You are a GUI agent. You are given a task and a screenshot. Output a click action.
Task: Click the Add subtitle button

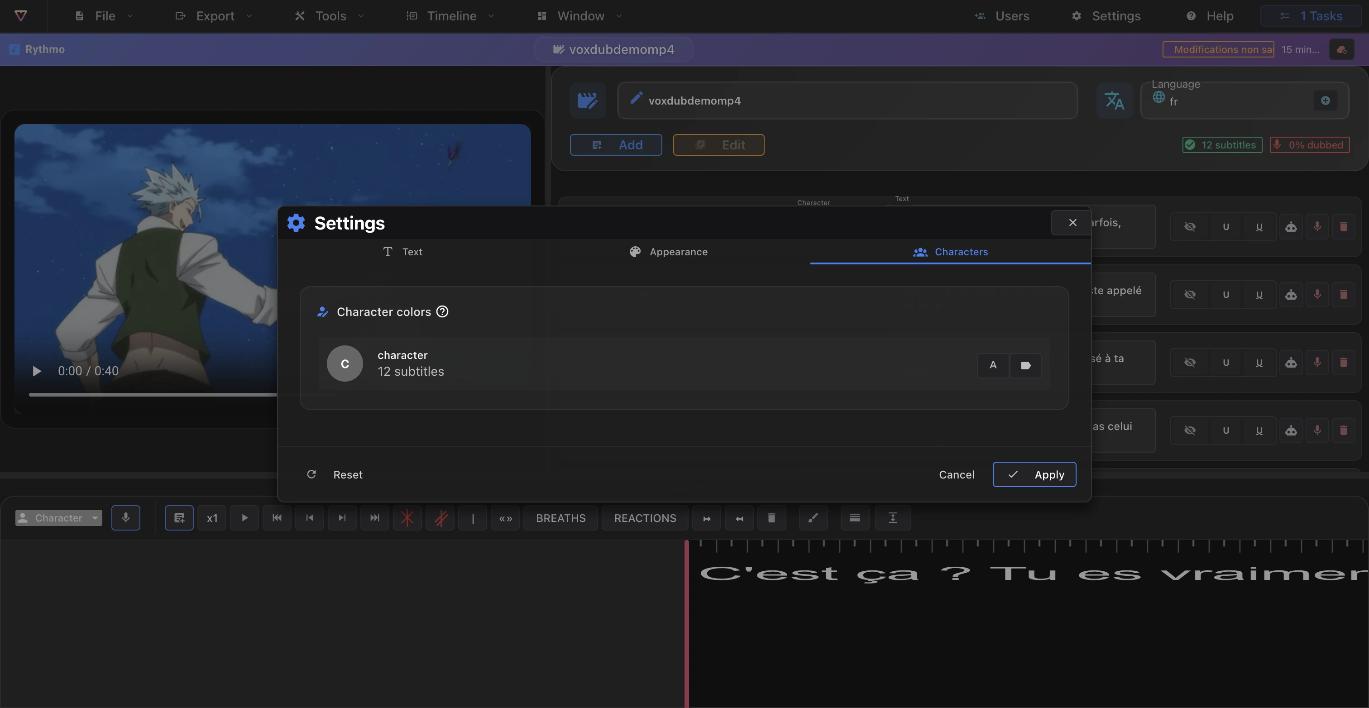[616, 144]
